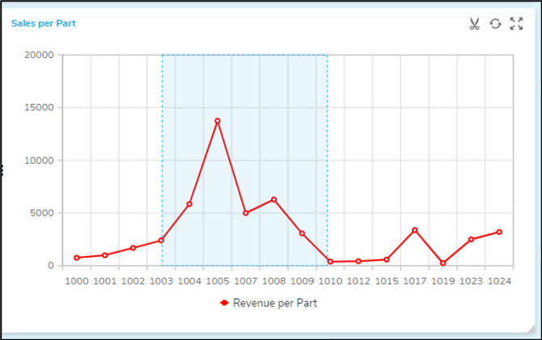Click the x-axis label 1019
The width and height of the screenshot is (542, 340).
pyautogui.click(x=443, y=281)
